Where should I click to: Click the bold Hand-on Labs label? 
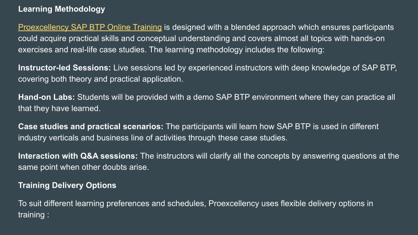click(x=47, y=97)
